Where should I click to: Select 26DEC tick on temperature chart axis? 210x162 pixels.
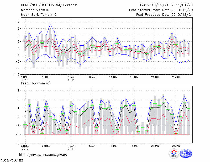46,77
